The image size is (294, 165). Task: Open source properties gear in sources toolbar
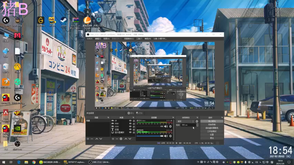tap(121, 139)
